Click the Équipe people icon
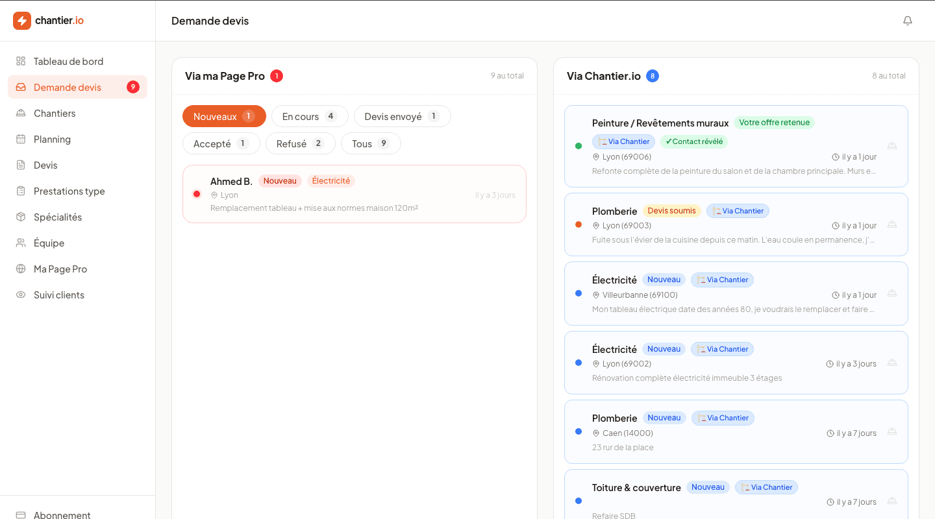Image resolution: width=935 pixels, height=519 pixels. coord(21,243)
